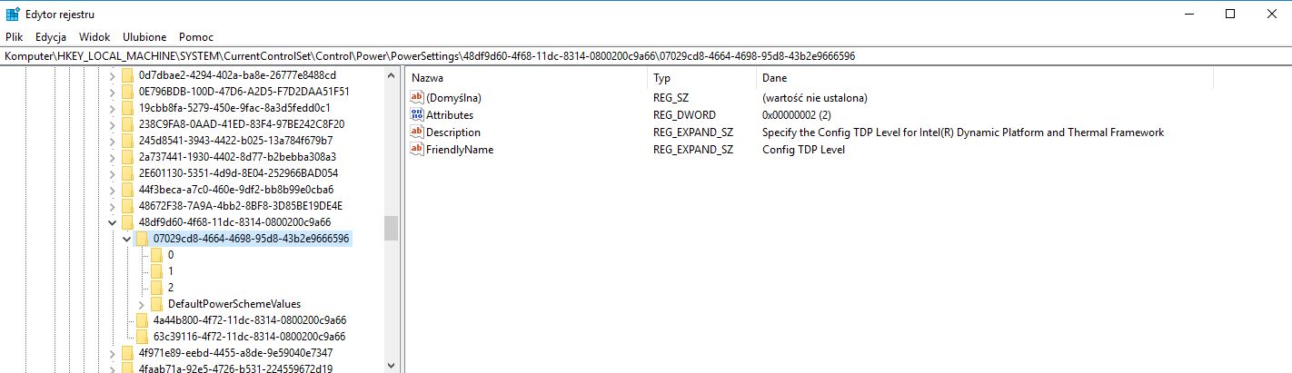This screenshot has height=373, width=1292.
Task: Click the FriendlyName string value icon
Action: tap(418, 150)
